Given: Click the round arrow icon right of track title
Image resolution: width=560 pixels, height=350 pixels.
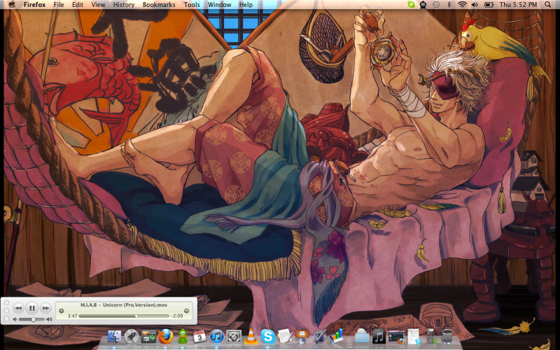Looking at the screenshot, I should click(x=186, y=311).
